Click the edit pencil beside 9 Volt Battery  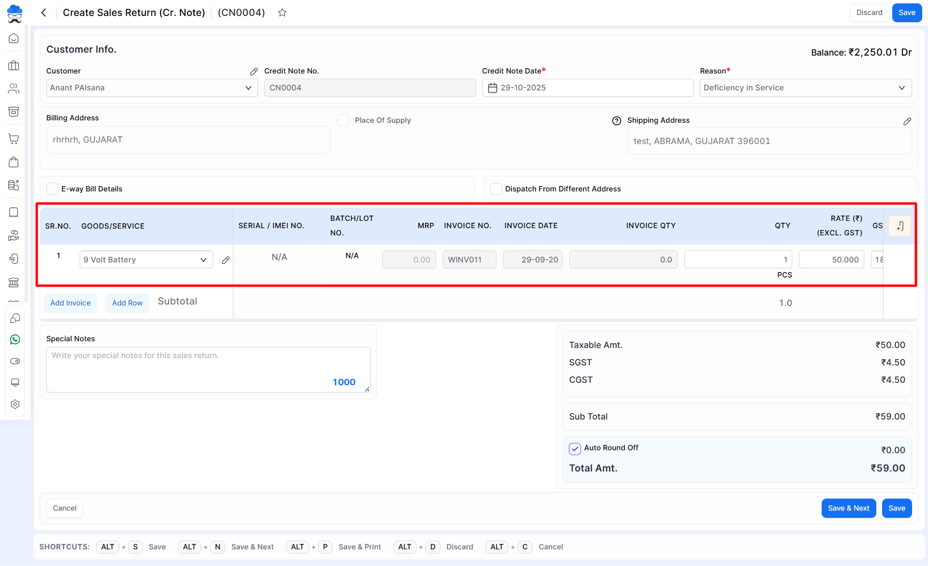pyautogui.click(x=226, y=260)
